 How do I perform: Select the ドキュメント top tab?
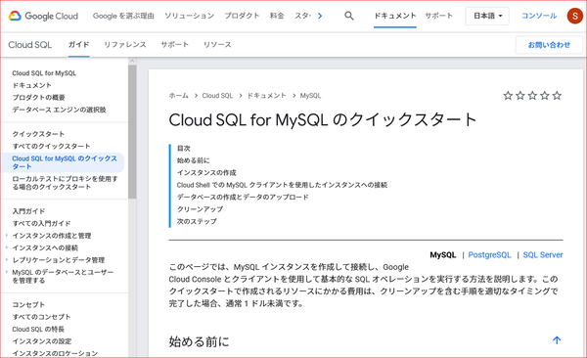click(395, 16)
